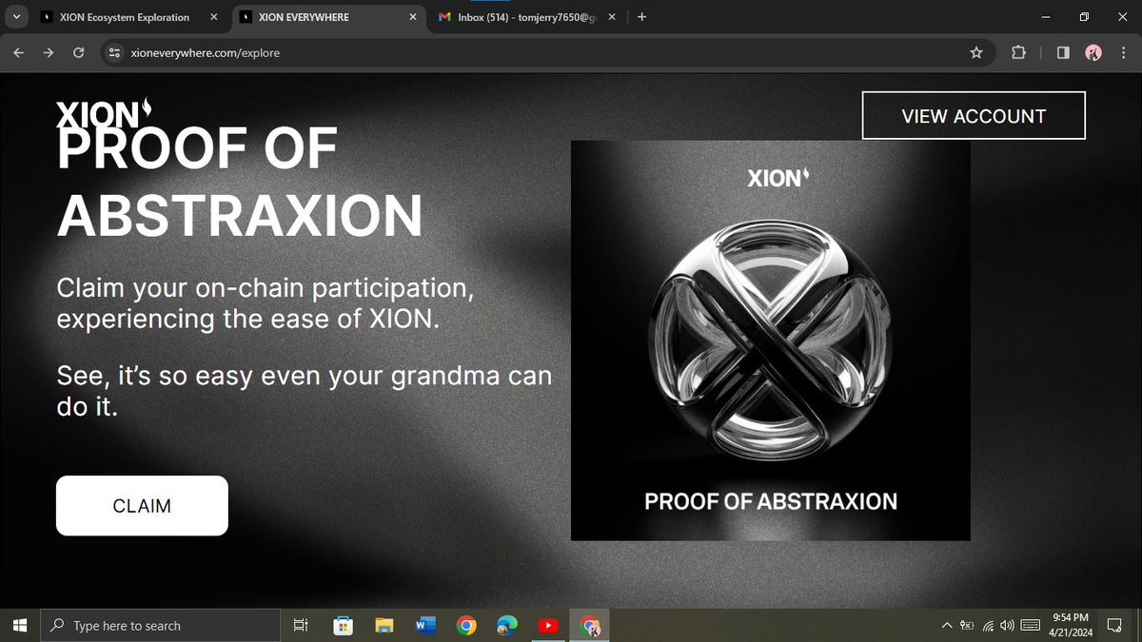1142x642 pixels.
Task: Toggle the browser side panel
Action: (x=1063, y=53)
